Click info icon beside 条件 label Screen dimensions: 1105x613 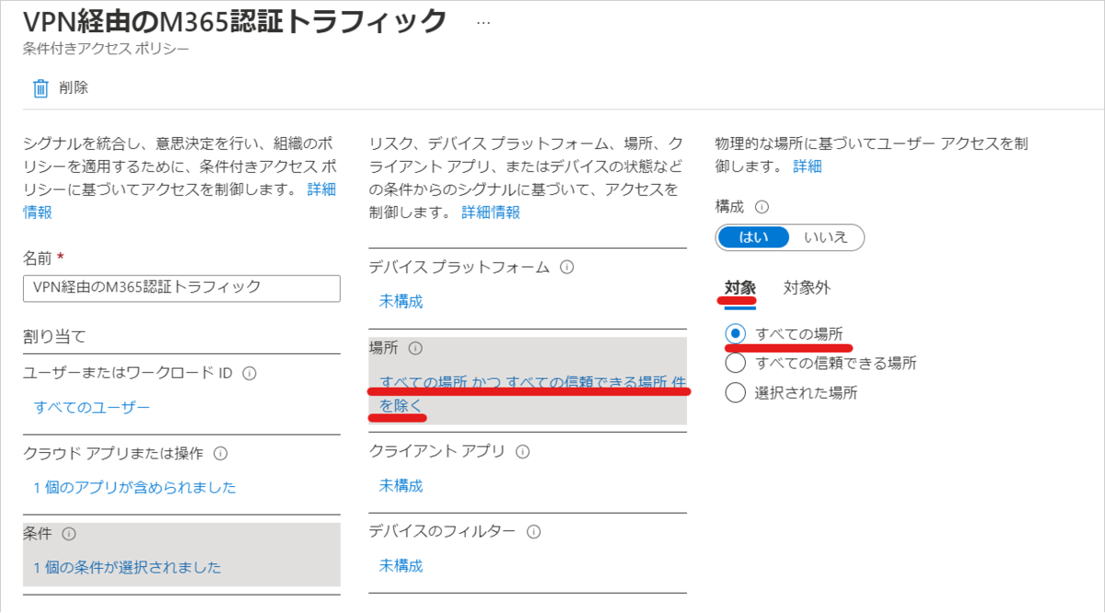[x=69, y=534]
